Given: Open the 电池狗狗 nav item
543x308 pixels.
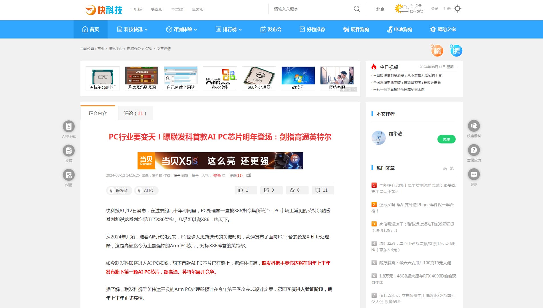Looking at the screenshot, I should (x=399, y=29).
